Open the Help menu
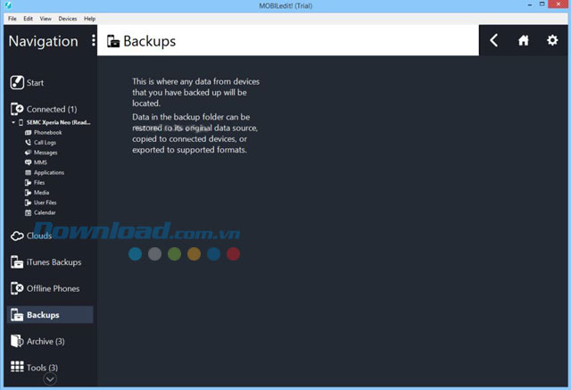 point(90,19)
